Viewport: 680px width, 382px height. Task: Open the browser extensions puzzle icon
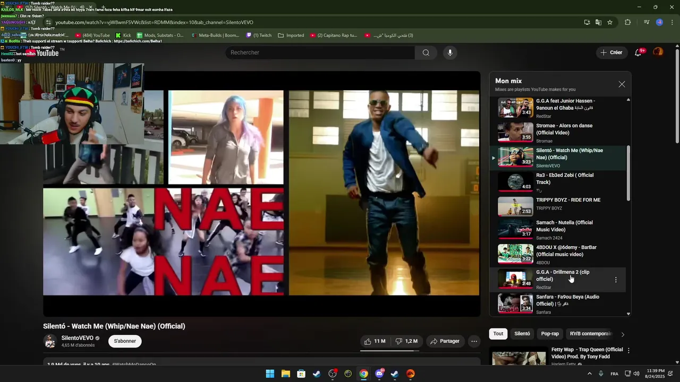[x=628, y=22]
